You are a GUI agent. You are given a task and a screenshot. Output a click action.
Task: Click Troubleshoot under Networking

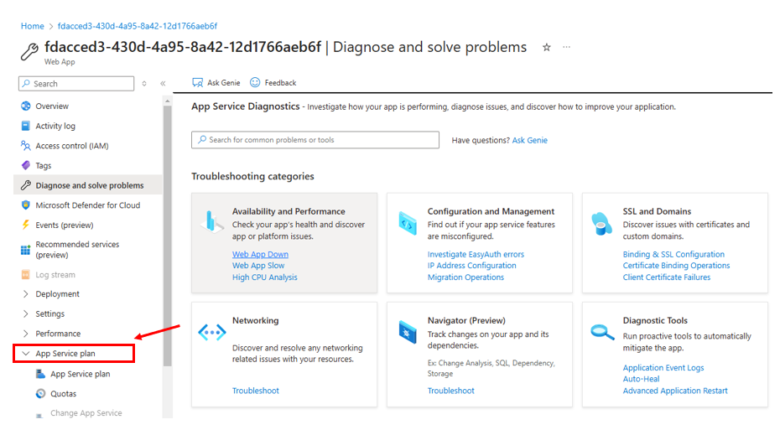click(256, 391)
